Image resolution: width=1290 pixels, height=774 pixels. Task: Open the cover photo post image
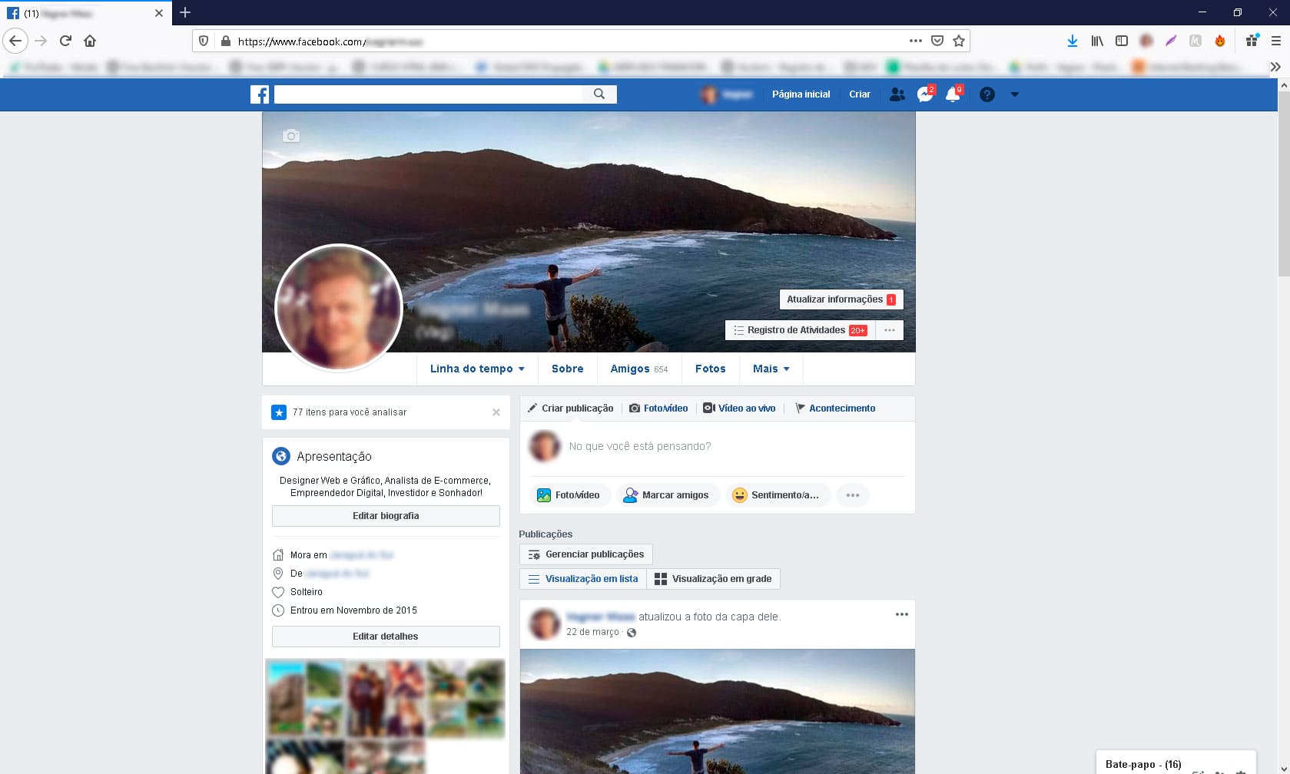718,711
